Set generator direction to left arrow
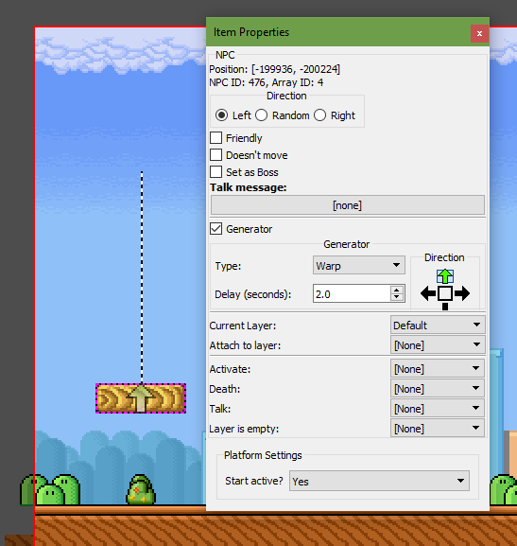The height and width of the screenshot is (546, 517). (428, 293)
